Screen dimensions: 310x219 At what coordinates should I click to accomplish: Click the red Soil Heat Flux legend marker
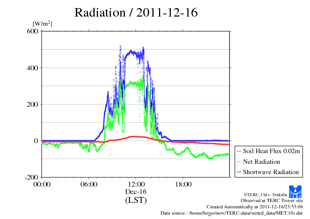point(239,151)
